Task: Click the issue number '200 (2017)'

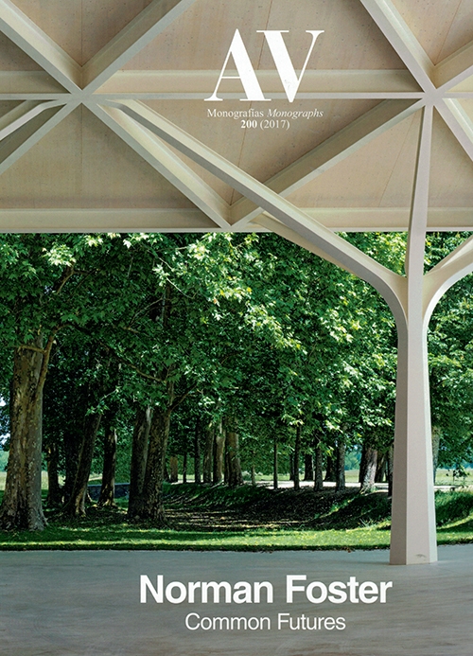Action: pyautogui.click(x=265, y=124)
